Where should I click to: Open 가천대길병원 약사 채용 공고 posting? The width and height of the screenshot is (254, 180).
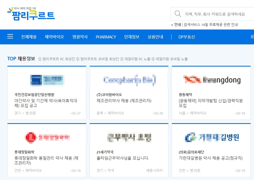[x=211, y=158]
